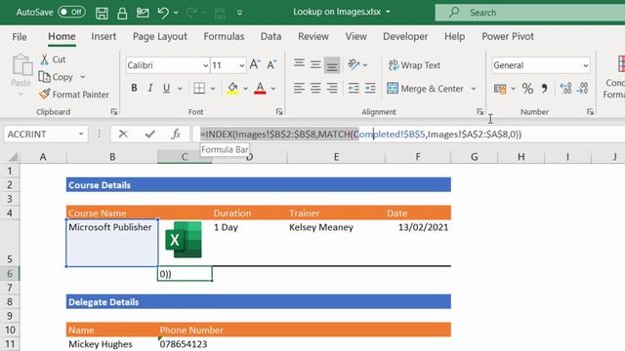Image resolution: width=625 pixels, height=351 pixels.
Task: Switch to the Formulas tab
Action: [x=224, y=37]
